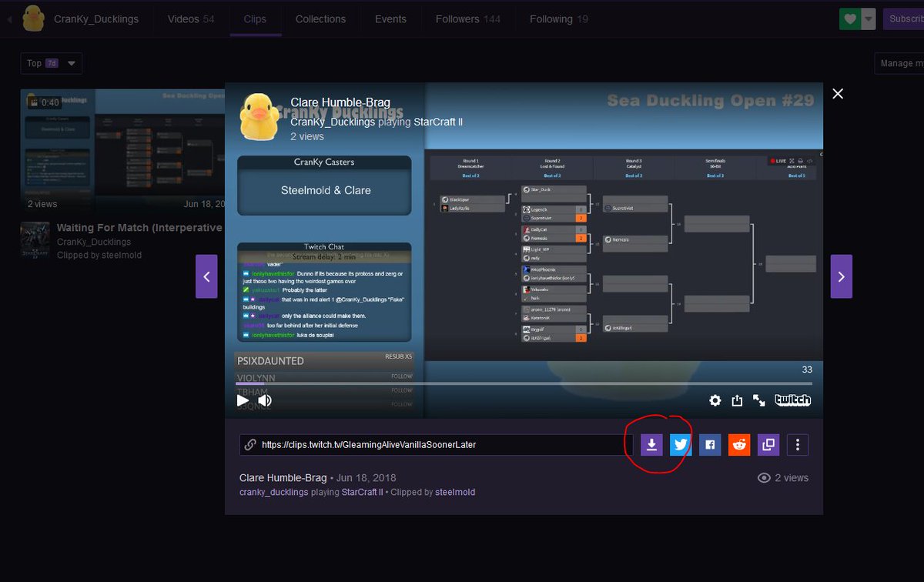Open the Waiting For Match clip thumbnail
Viewport: 924px width, 582px height.
123,151
